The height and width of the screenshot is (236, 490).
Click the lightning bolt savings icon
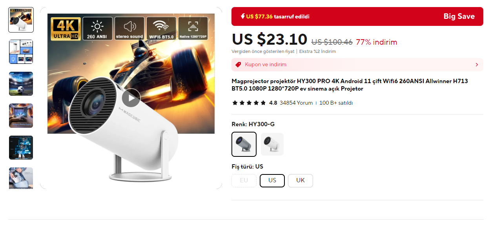[x=242, y=16]
